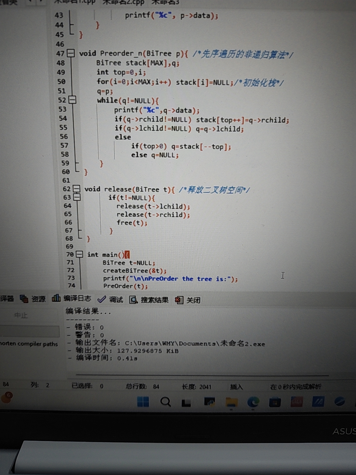Open the taskbar app between Task View and Explorer
The width and height of the screenshot is (356, 475).
pos(210,402)
